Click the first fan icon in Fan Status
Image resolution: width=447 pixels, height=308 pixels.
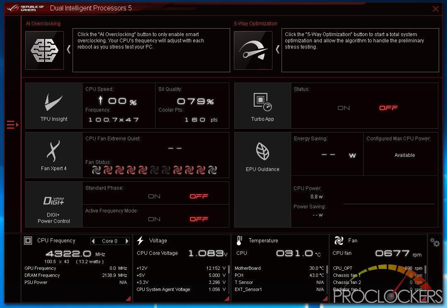point(96,171)
